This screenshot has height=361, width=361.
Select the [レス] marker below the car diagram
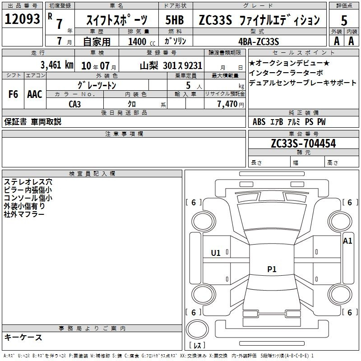coord(197,346)
